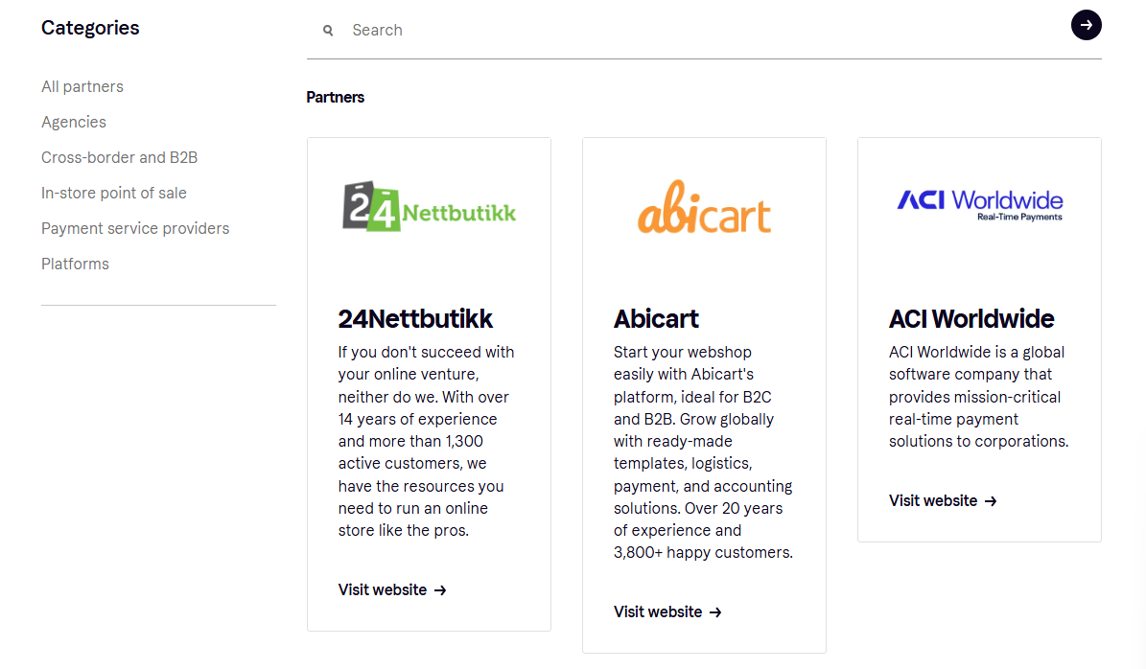Click the ACI Worldwide card title
The height and width of the screenshot is (669, 1146).
[x=971, y=319]
